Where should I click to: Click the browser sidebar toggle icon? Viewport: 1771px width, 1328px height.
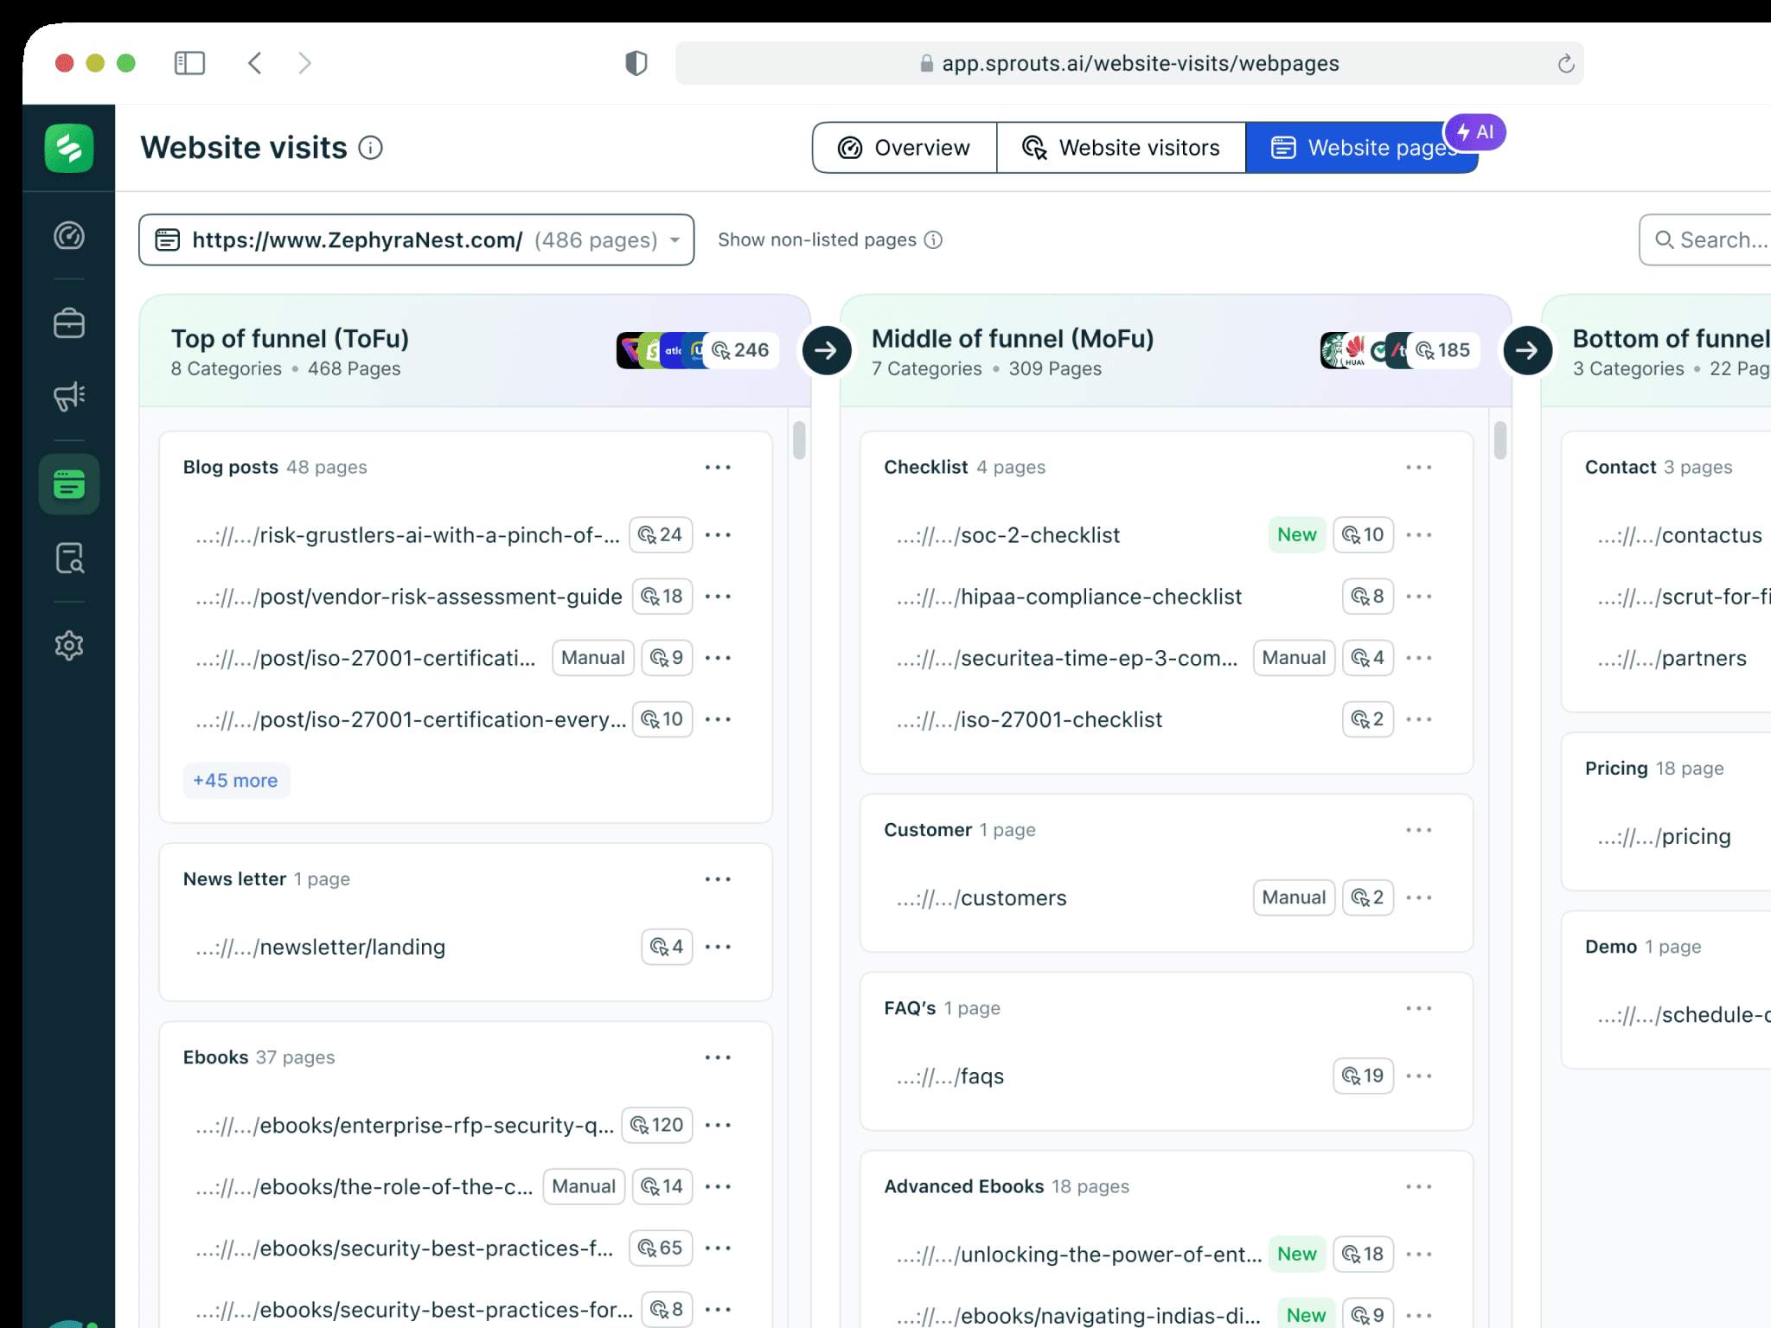pos(189,63)
